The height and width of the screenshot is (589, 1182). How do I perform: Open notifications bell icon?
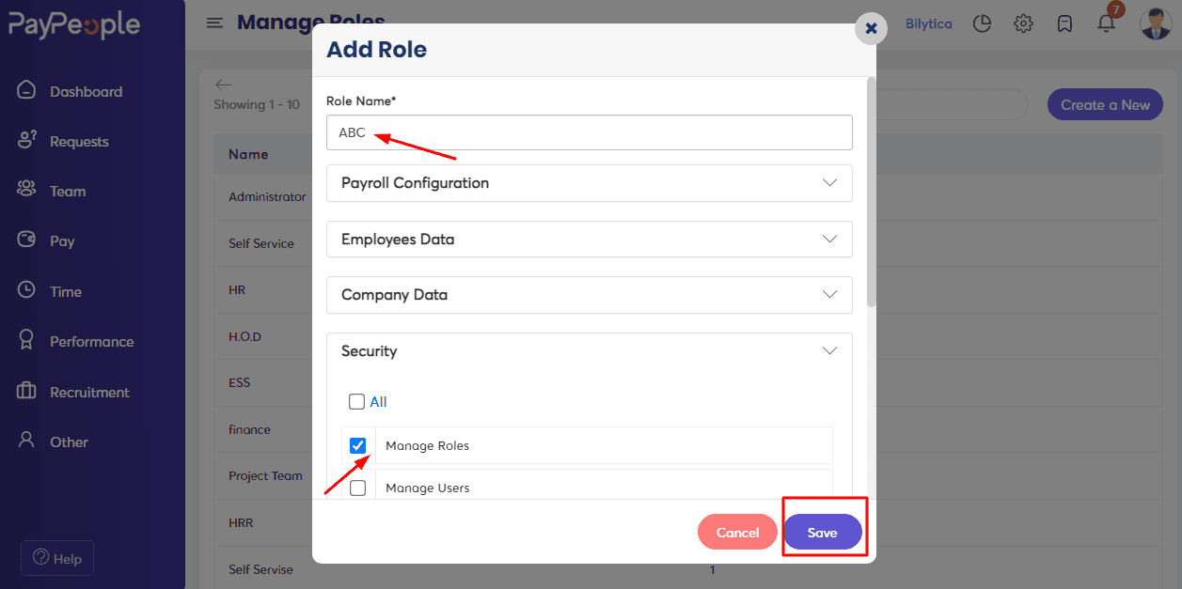pyautogui.click(x=1106, y=23)
